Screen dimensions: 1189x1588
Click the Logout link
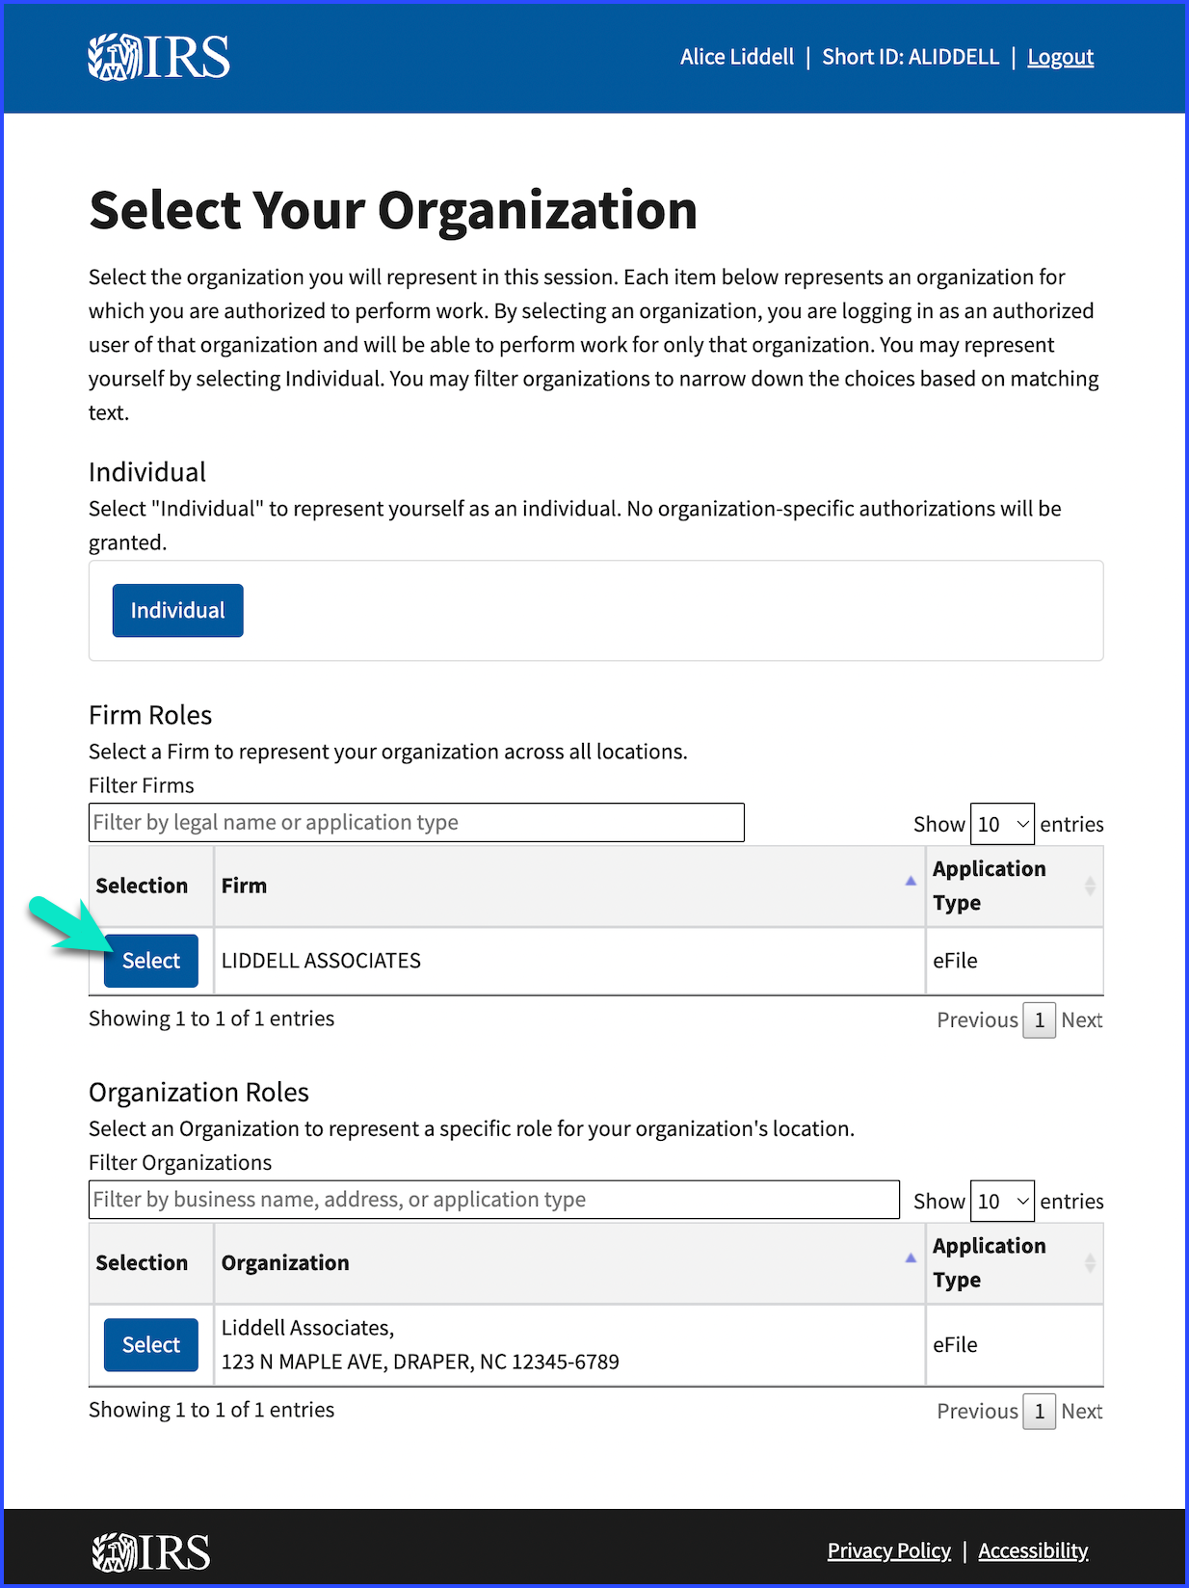coord(1060,57)
